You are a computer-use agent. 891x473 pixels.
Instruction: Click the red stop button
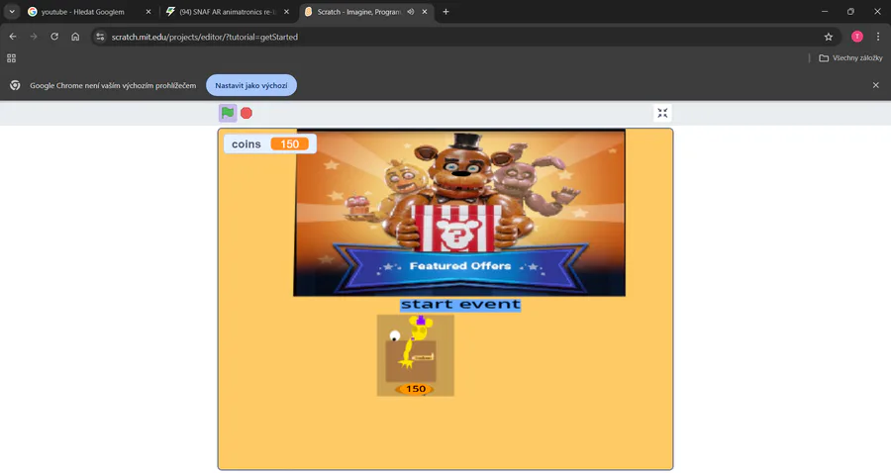point(247,113)
